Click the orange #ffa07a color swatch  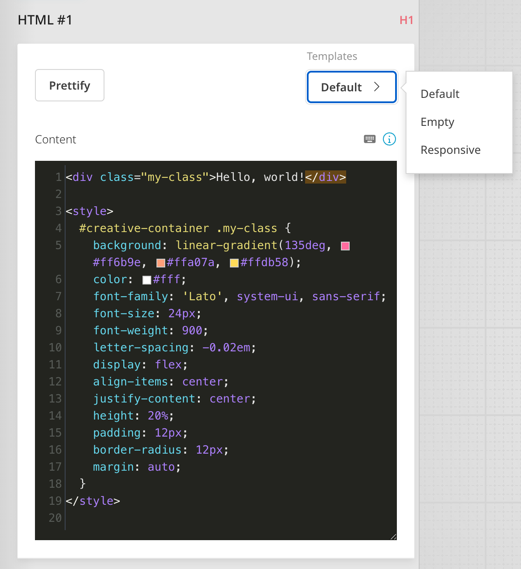tap(160, 262)
